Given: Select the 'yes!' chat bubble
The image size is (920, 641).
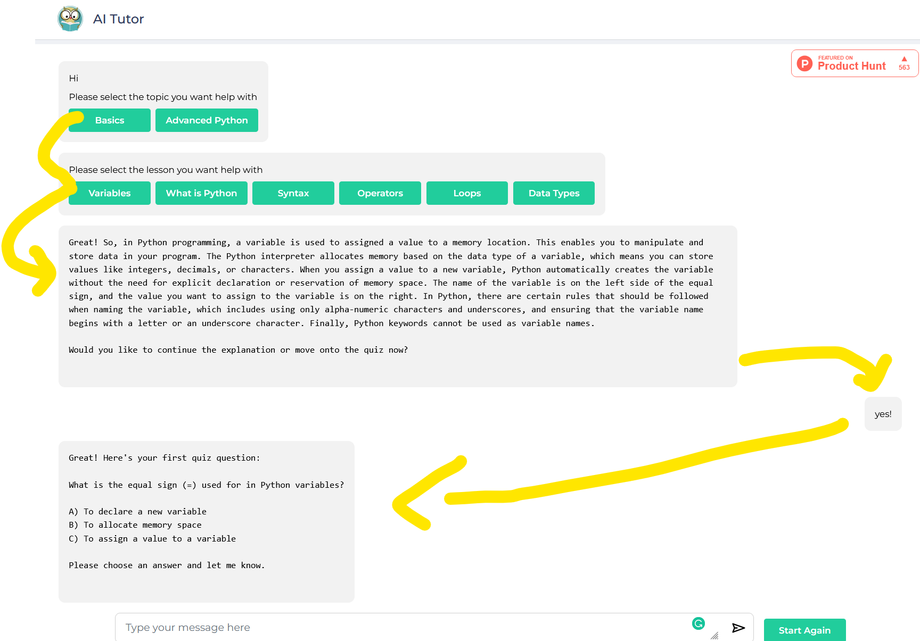Looking at the screenshot, I should (883, 413).
